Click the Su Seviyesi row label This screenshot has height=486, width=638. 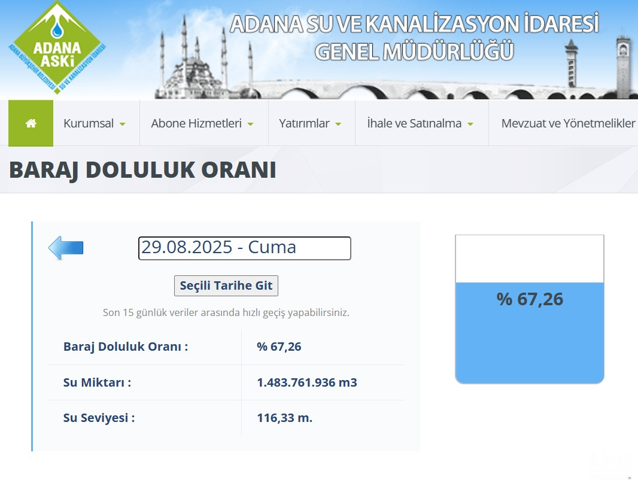pyautogui.click(x=99, y=418)
